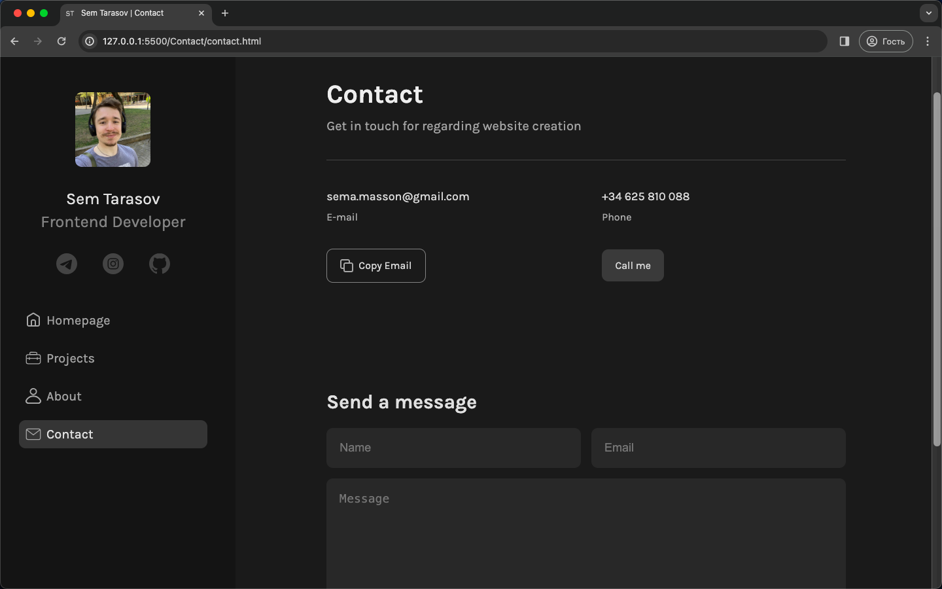Open new tab with plus icon

(225, 13)
